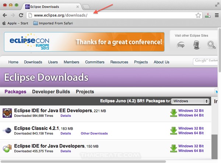Open Resources in site navigation
The image size is (221, 163).
(119, 62)
